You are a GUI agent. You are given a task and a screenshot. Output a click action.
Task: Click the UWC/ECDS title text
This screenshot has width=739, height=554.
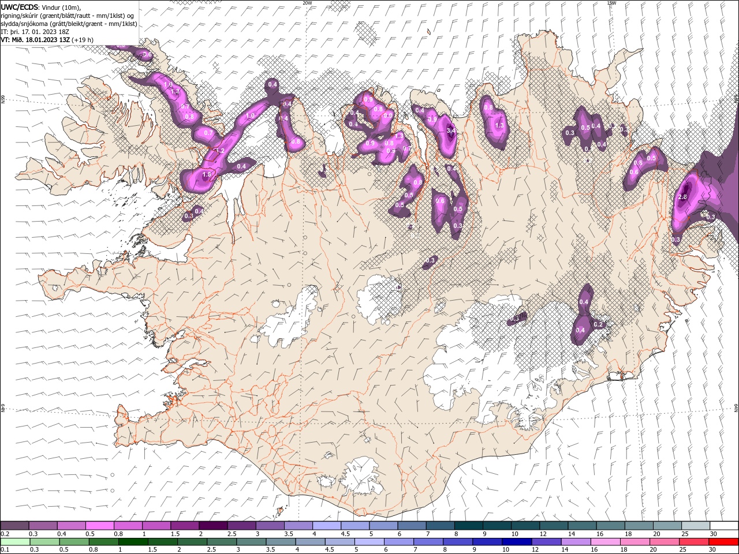click(19, 7)
